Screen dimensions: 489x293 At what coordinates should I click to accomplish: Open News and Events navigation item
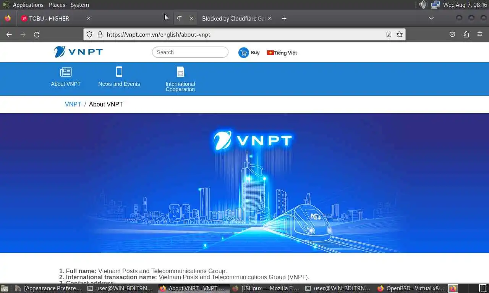point(119,84)
